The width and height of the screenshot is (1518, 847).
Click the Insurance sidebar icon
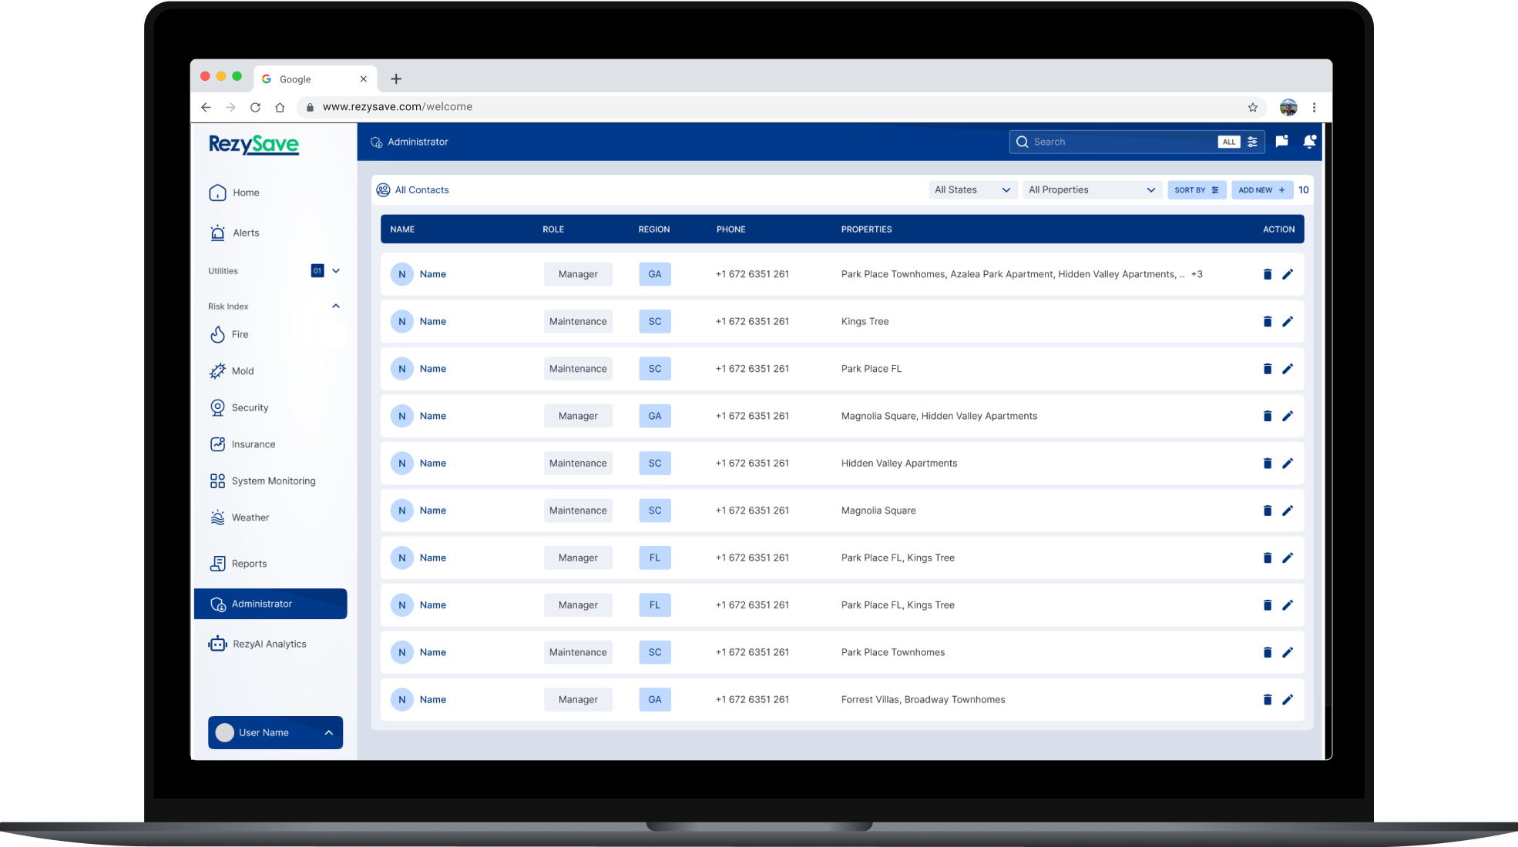(x=217, y=444)
